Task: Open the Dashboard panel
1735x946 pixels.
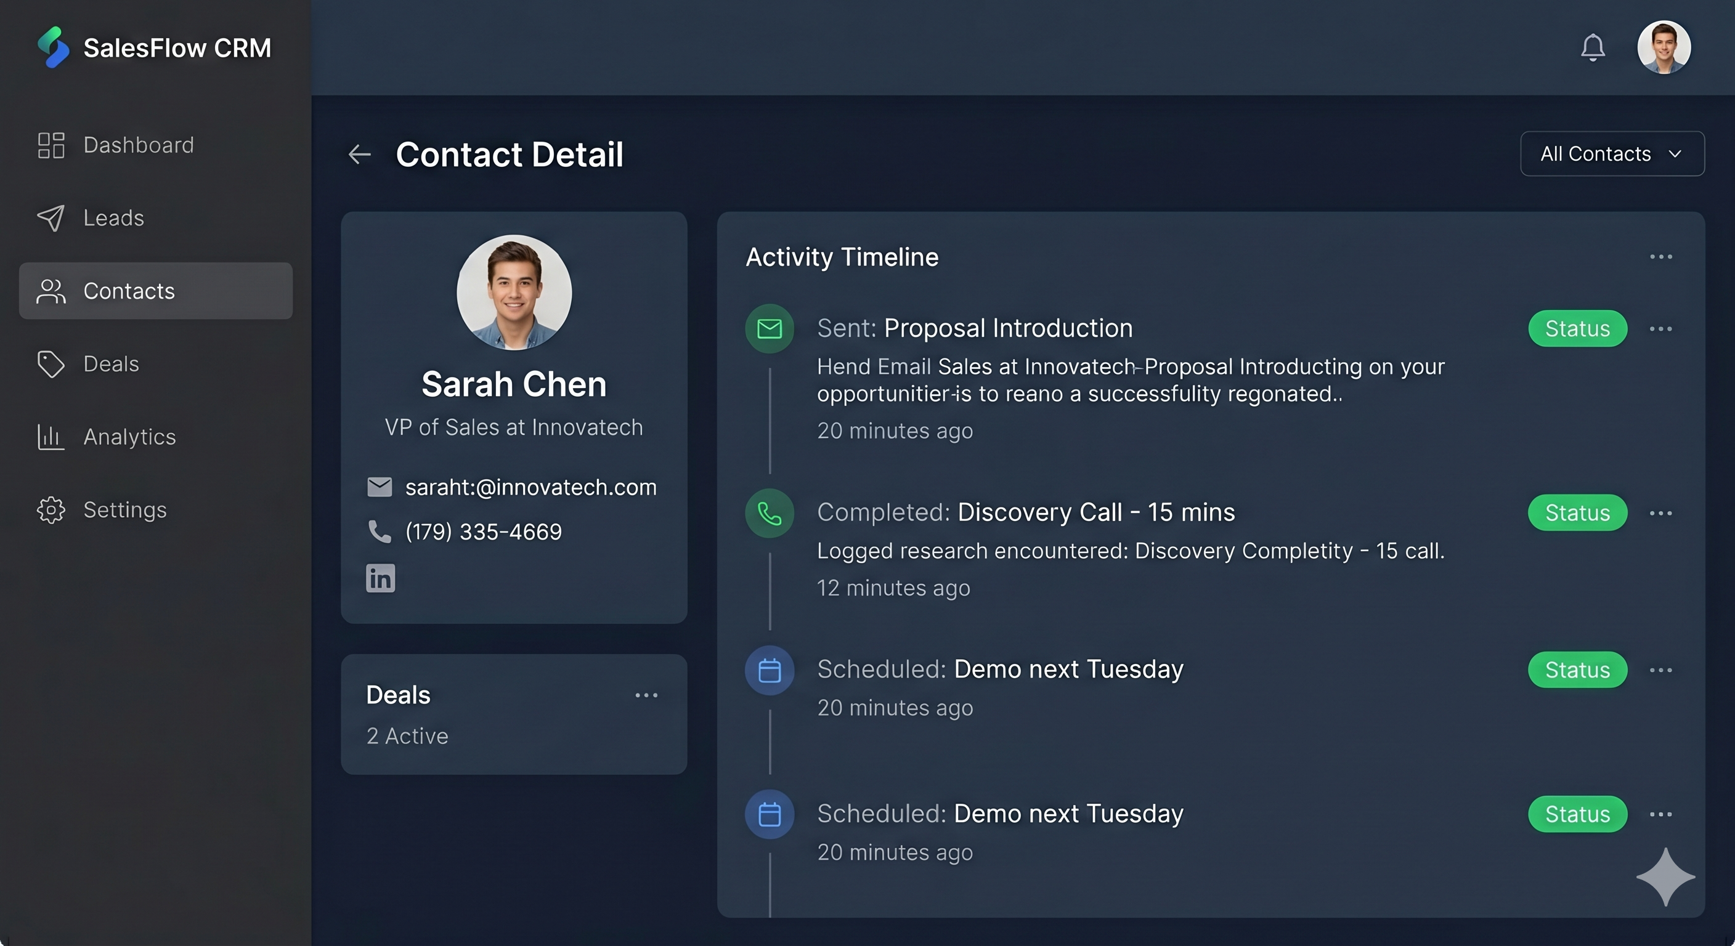Action: tap(138, 145)
